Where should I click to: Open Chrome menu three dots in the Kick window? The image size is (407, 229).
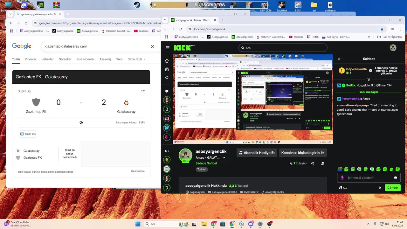400,29
